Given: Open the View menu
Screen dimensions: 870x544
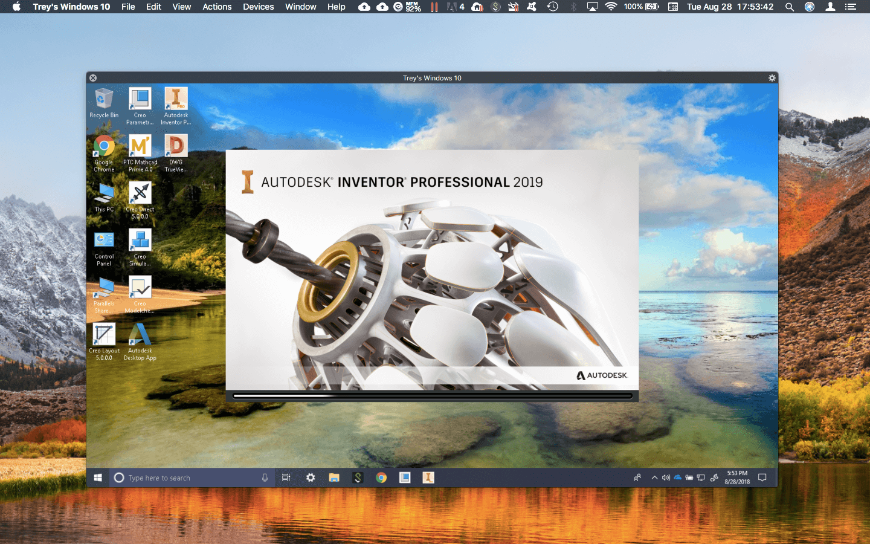Looking at the screenshot, I should pyautogui.click(x=181, y=7).
